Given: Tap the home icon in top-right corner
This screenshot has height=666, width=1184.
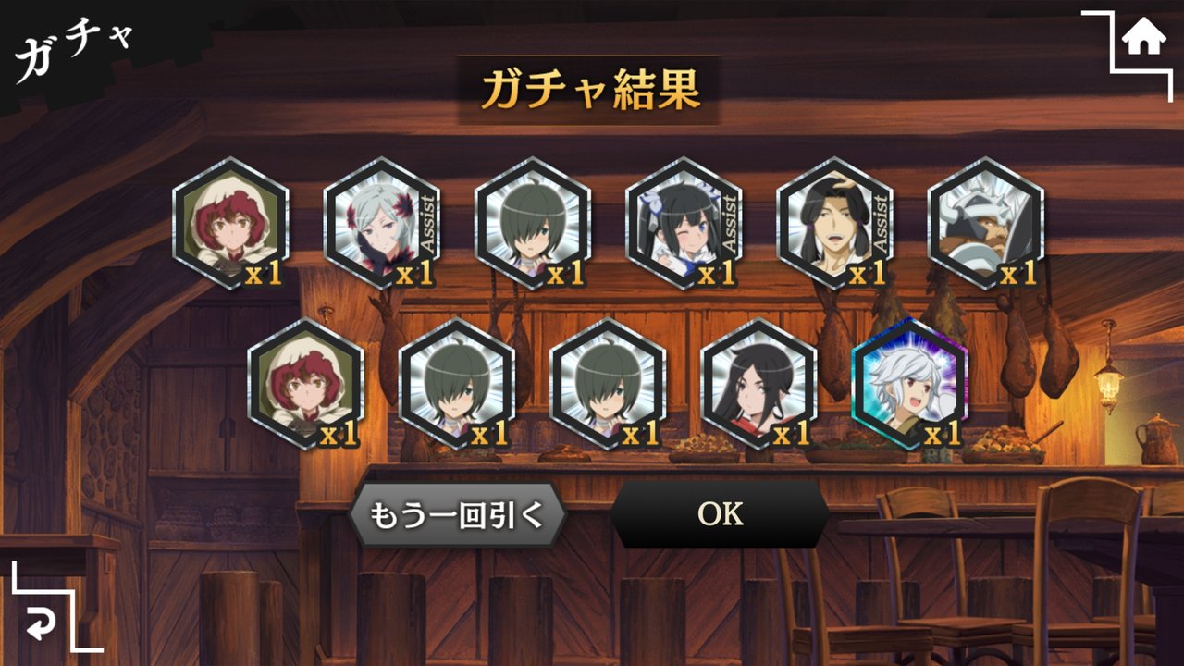Looking at the screenshot, I should point(1144,38).
